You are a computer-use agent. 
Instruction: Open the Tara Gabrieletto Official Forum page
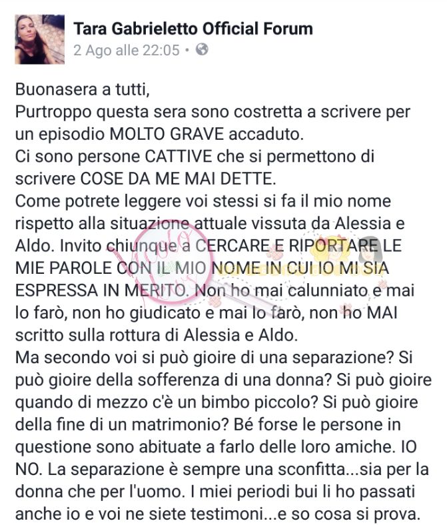pos(193,29)
